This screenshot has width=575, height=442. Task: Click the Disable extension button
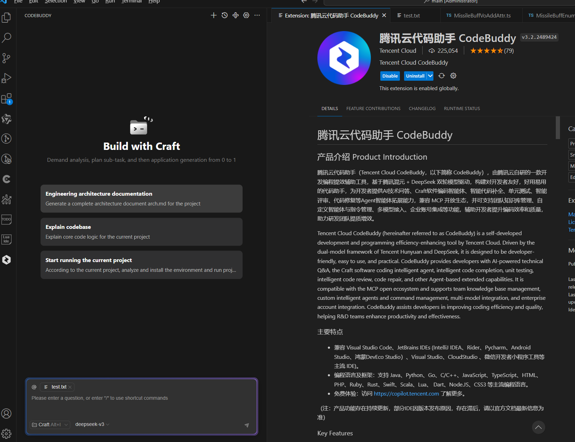(x=390, y=76)
